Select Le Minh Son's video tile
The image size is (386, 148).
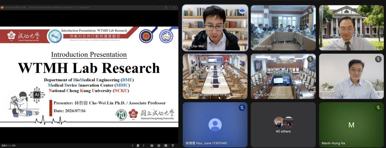(283, 28)
